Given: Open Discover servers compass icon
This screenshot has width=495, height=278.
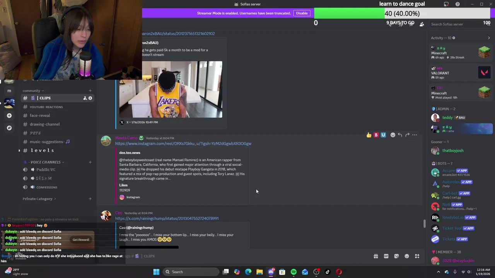Looking at the screenshot, I should pyautogui.click(x=9, y=128).
